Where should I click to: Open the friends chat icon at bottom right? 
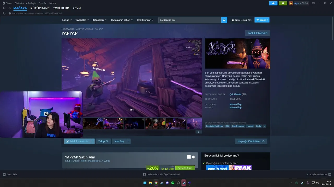point(330,175)
